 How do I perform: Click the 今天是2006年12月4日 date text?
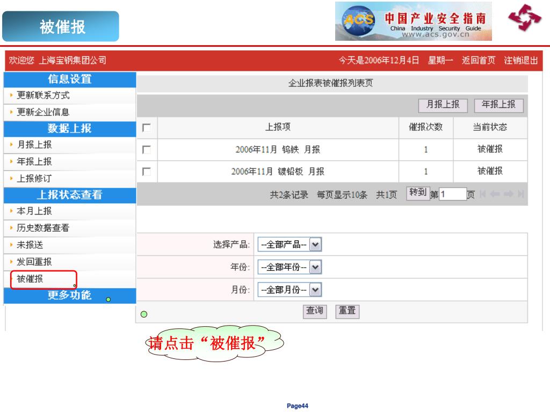pos(379,61)
